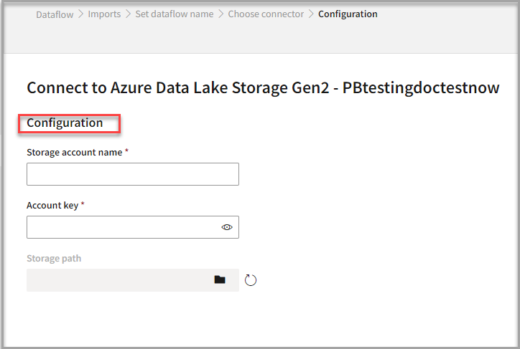Navigate to Imports in the breadcrumb
This screenshot has width=520, height=349.
click(x=104, y=14)
